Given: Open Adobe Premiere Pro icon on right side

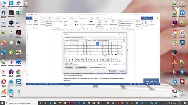Looking at the screenshot, I should (175, 24).
